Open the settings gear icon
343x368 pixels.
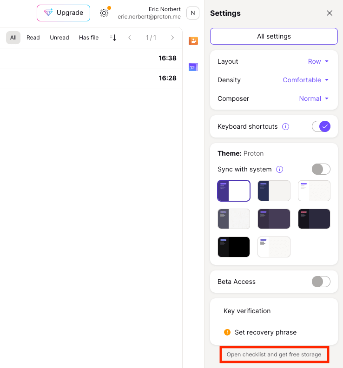[x=104, y=13]
